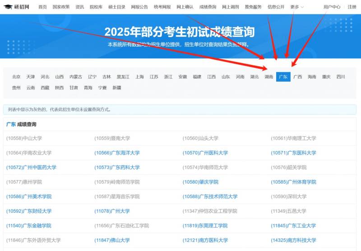Select 北京 province tab
The image size is (361, 251).
[x=16, y=77]
